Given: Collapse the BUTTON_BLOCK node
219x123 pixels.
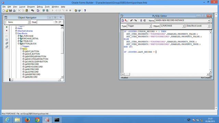Looking at the screenshot, I should (18, 43).
